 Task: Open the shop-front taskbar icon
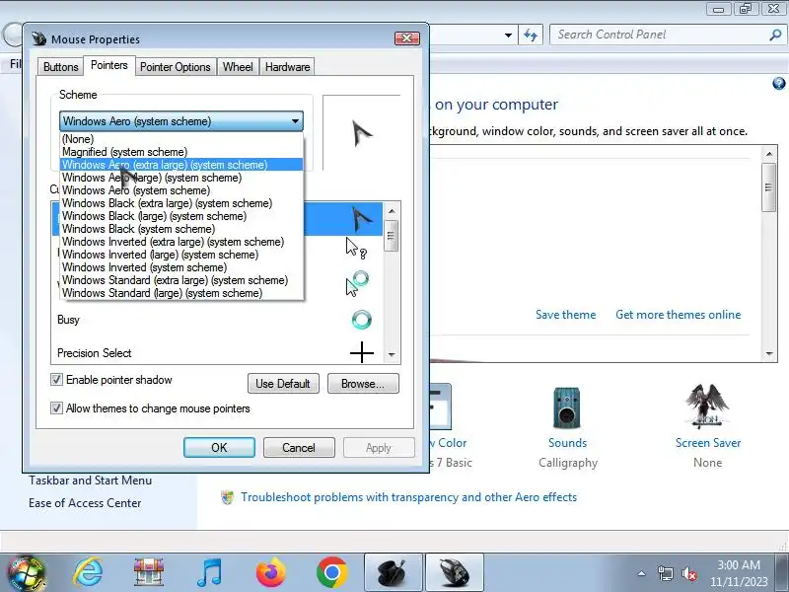(149, 572)
